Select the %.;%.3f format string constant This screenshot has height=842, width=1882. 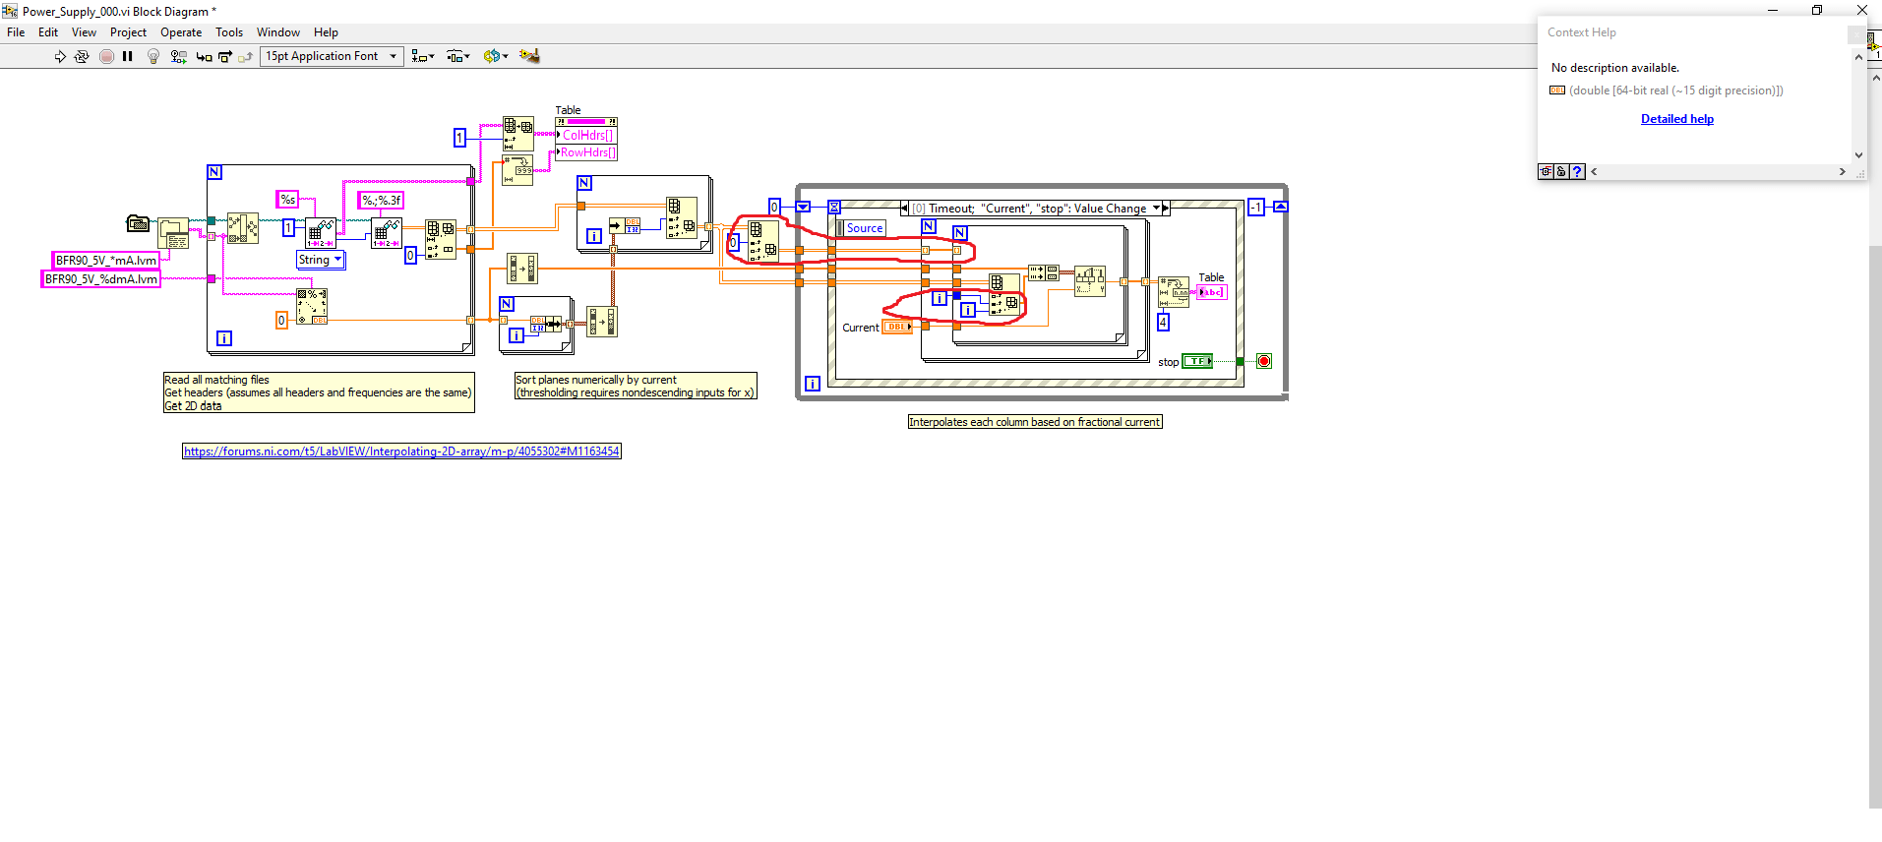click(x=381, y=201)
